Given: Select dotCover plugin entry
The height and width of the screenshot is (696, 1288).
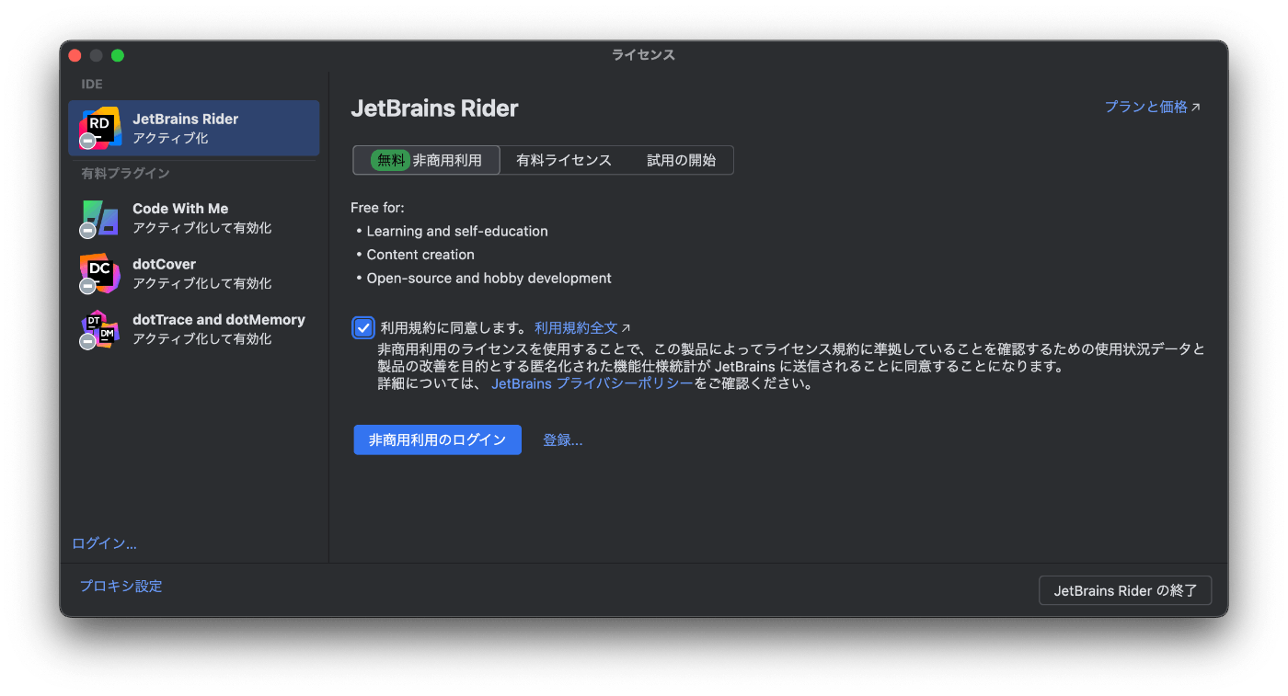Looking at the screenshot, I should coord(194,273).
